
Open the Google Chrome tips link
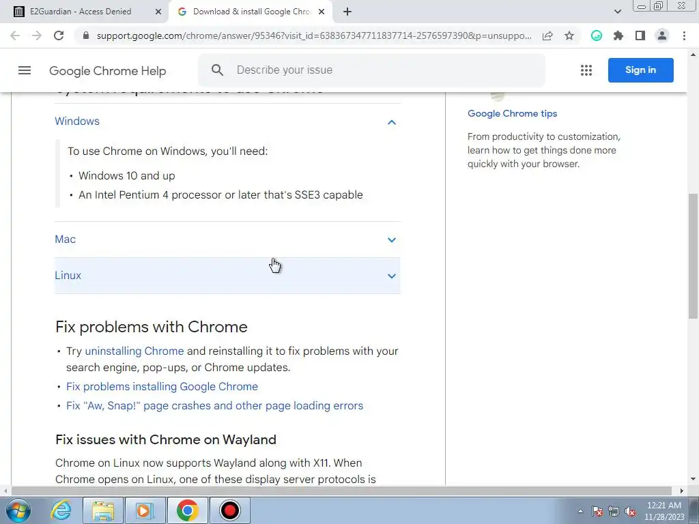click(x=512, y=113)
